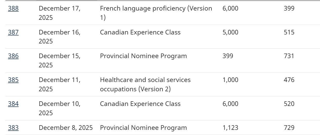The height and width of the screenshot is (135, 320).
Task: Click the December 17, 2025 date cell
Action: (x=59, y=13)
